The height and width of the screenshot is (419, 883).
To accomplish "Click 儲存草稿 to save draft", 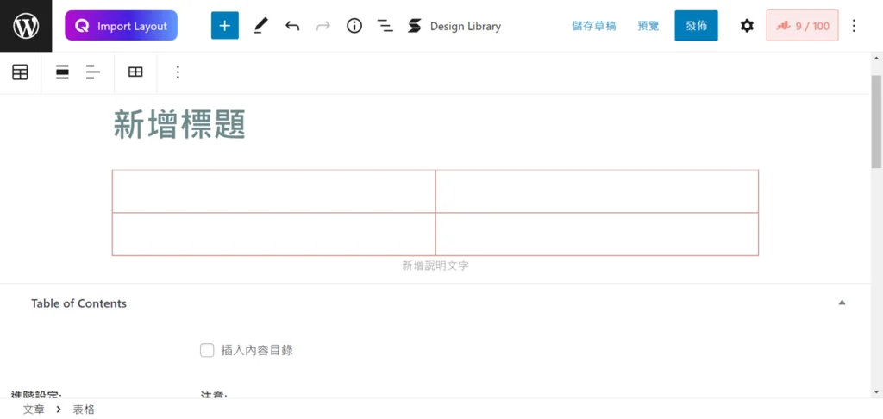I will pos(593,26).
